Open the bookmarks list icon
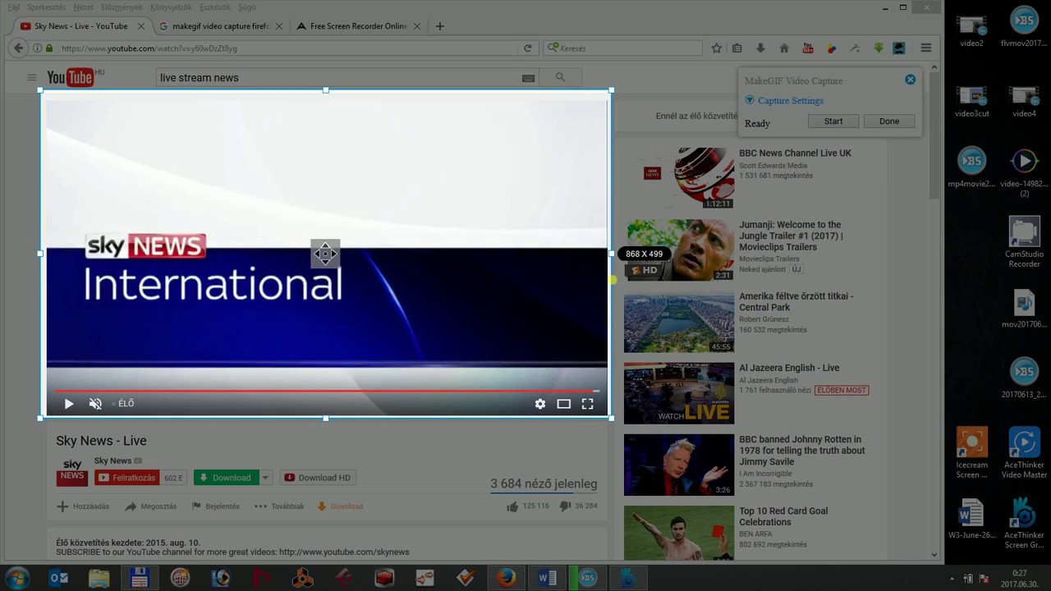 point(737,48)
